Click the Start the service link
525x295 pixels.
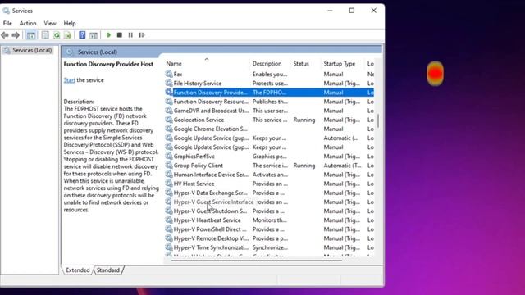(x=69, y=80)
